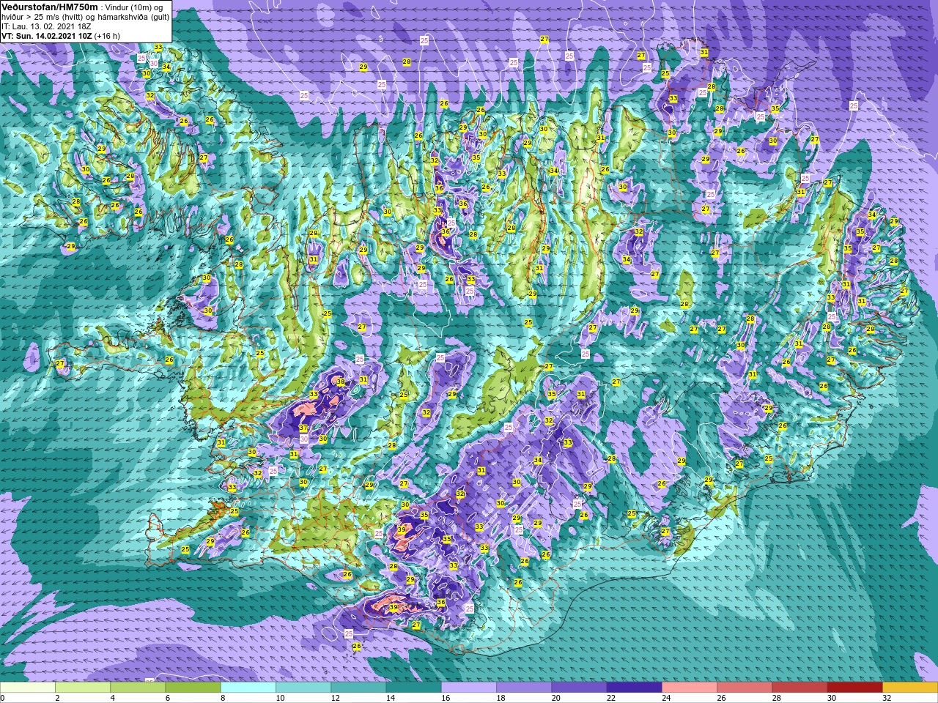The height and width of the screenshot is (703, 938).
Task: Click the 'IT: Lau. 13. 02. 2021 18Z' line
Action: tap(46, 26)
